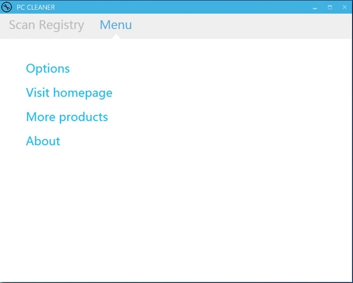Show the About page
Image resolution: width=353 pixels, height=283 pixels.
pos(43,141)
